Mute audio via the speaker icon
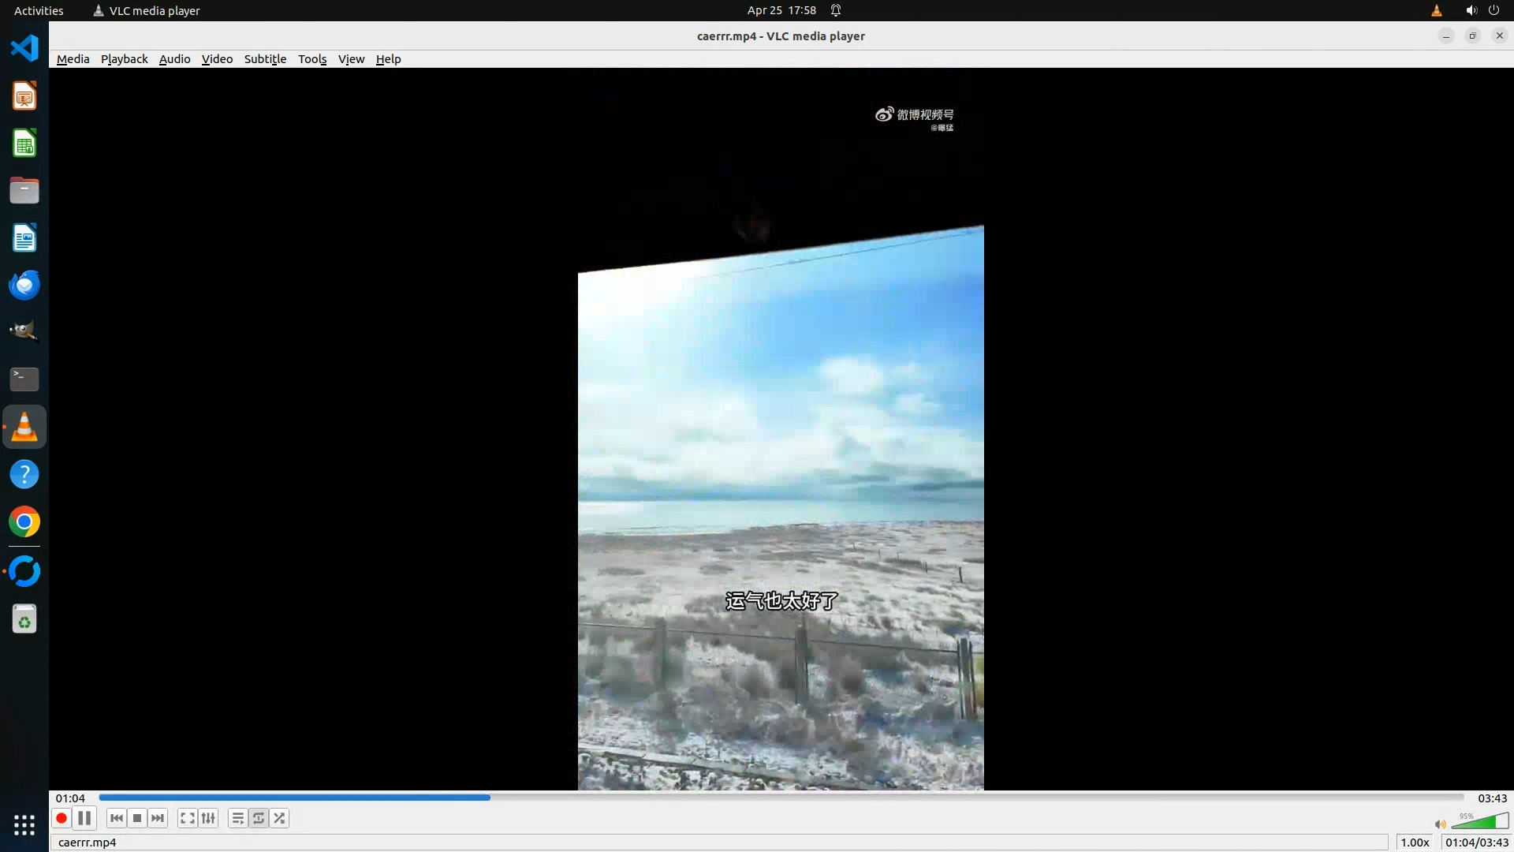The image size is (1514, 852). pos(1440,824)
